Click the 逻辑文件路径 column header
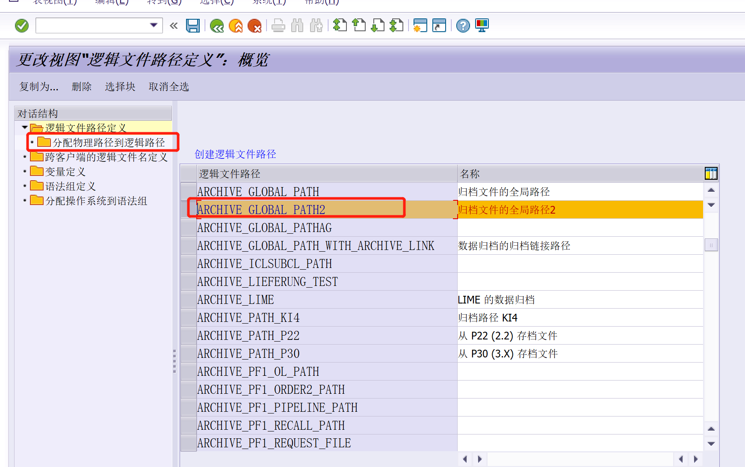This screenshot has width=745, height=467. click(x=327, y=174)
